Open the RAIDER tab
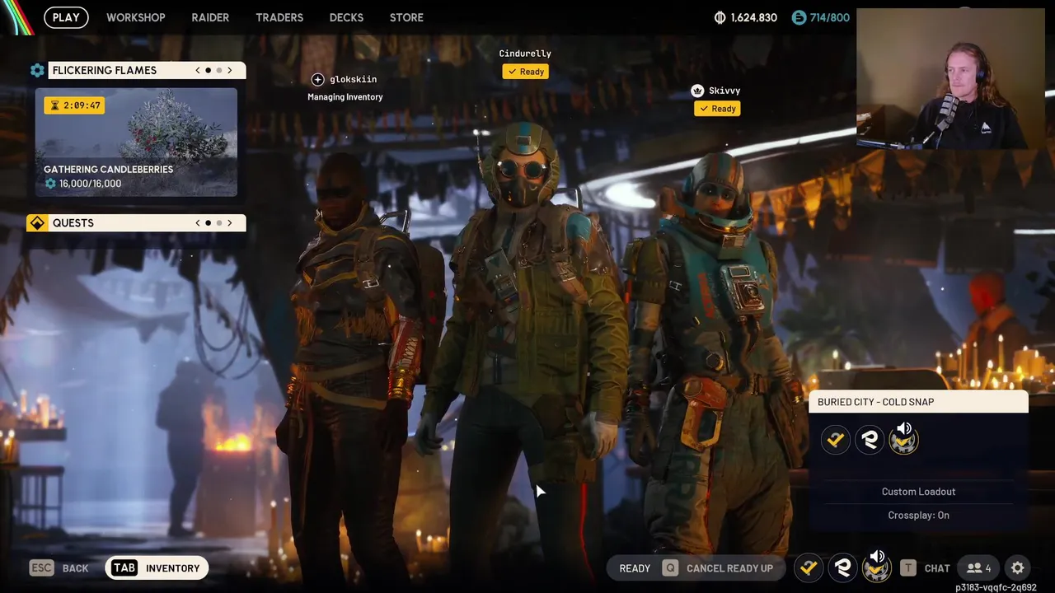 click(210, 17)
